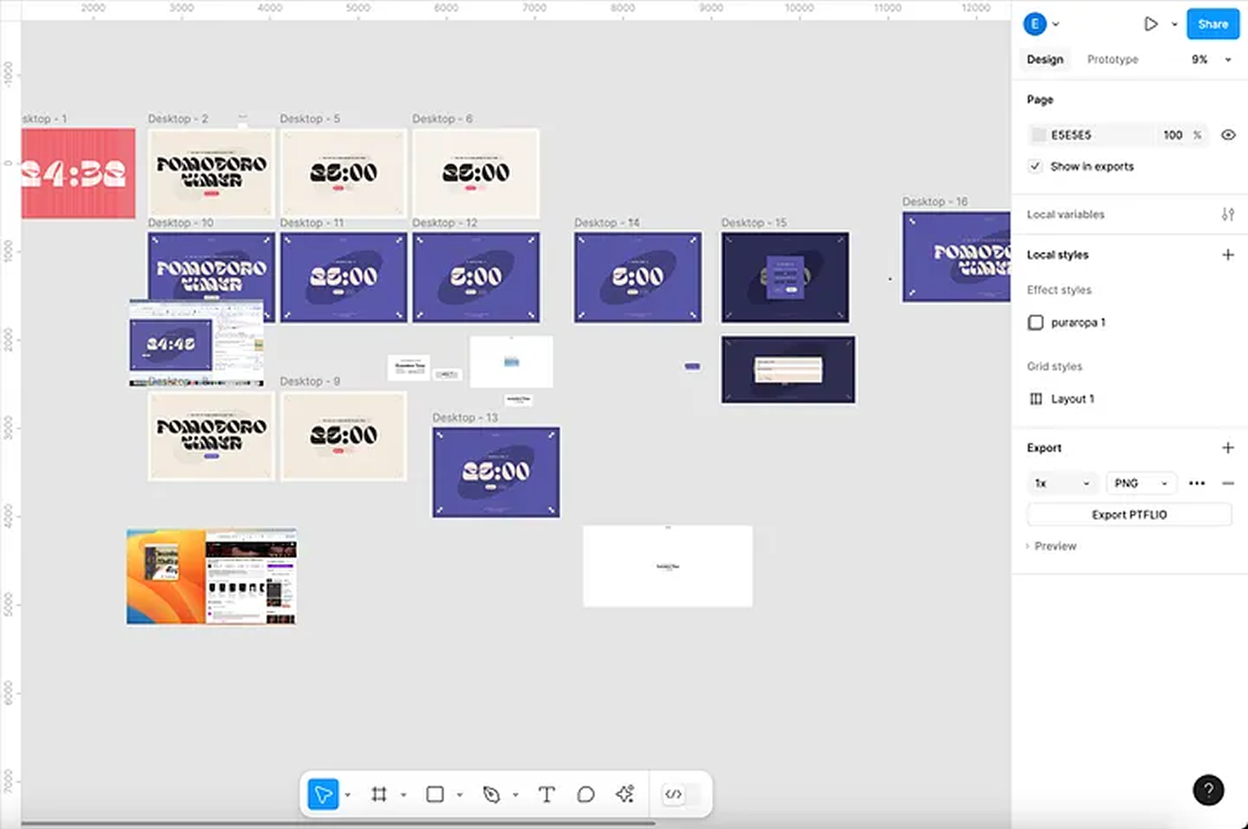Switch to the Prototype tab
1248x829 pixels.
click(x=1112, y=59)
